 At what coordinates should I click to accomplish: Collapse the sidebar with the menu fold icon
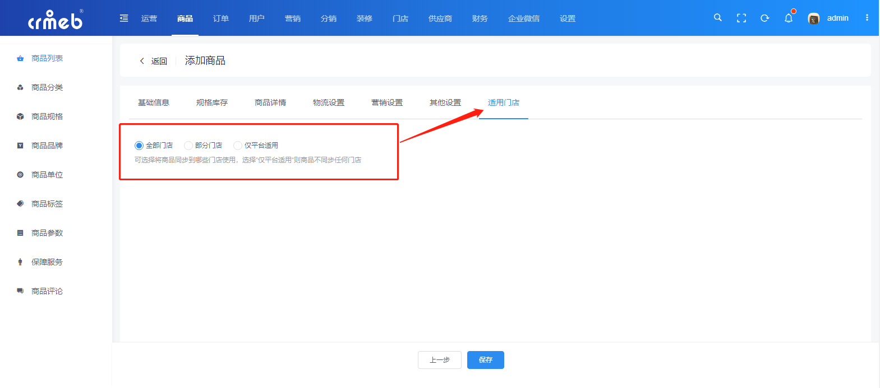click(x=124, y=18)
